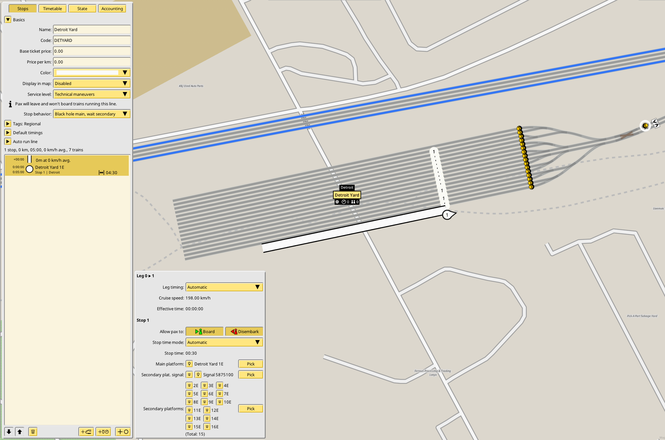
Task: Click the Name input field
Action: 92,30
